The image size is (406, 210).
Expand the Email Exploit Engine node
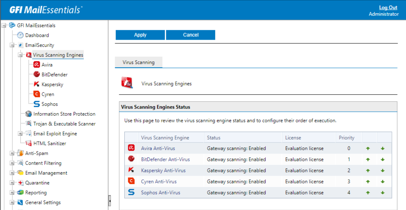click(x=20, y=134)
